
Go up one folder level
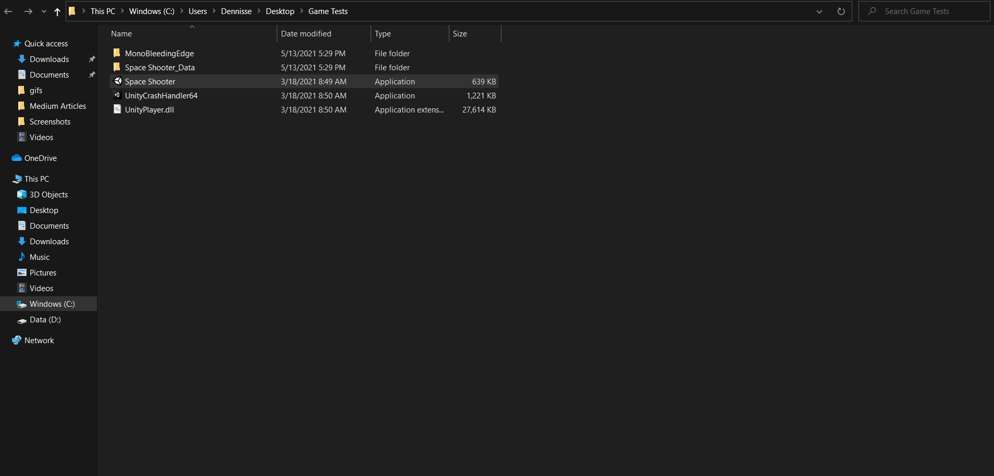(57, 11)
